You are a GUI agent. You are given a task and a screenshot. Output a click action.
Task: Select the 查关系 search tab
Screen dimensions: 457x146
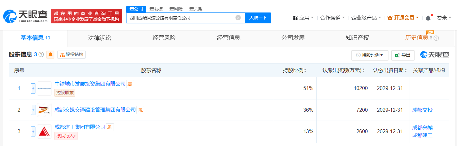pos(196,9)
